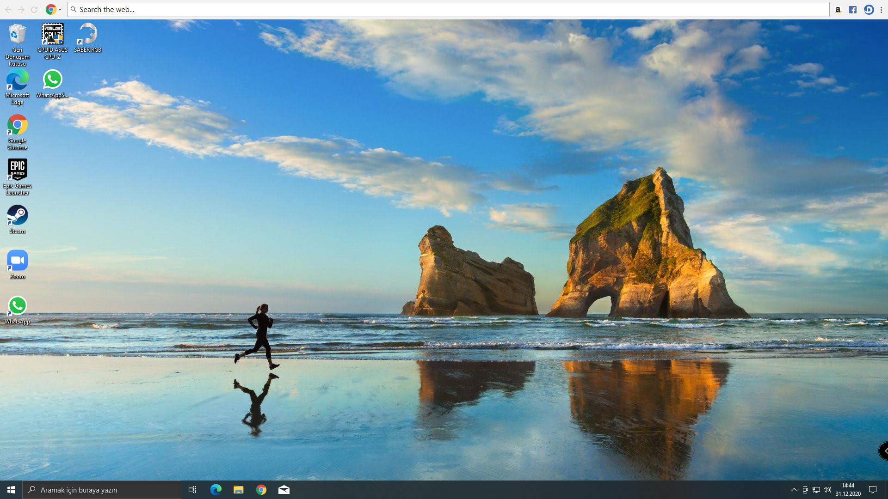Open WhatsAppSetup desktop file

pyautogui.click(x=52, y=80)
